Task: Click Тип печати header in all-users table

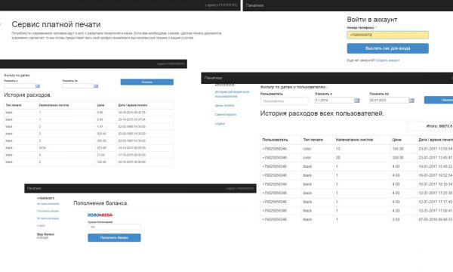Action: click(313, 140)
